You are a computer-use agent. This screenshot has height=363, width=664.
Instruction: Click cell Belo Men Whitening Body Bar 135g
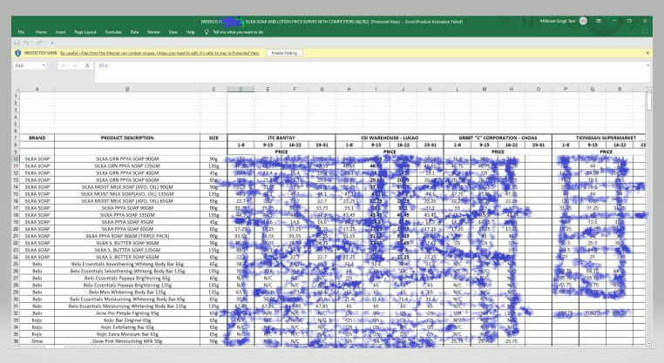pos(127,292)
